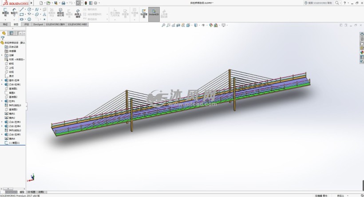Expand the 凸台-拉伸1 feature node
This screenshot has height=197, width=364.
(x=2, y=84)
